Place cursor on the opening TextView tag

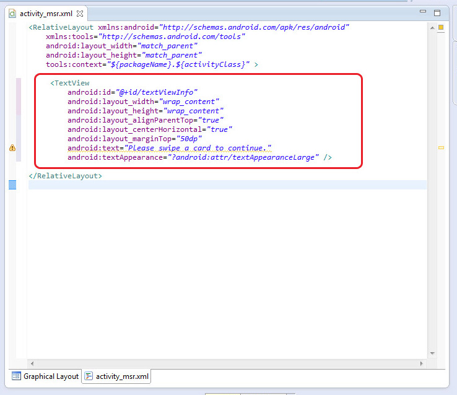tap(71, 83)
